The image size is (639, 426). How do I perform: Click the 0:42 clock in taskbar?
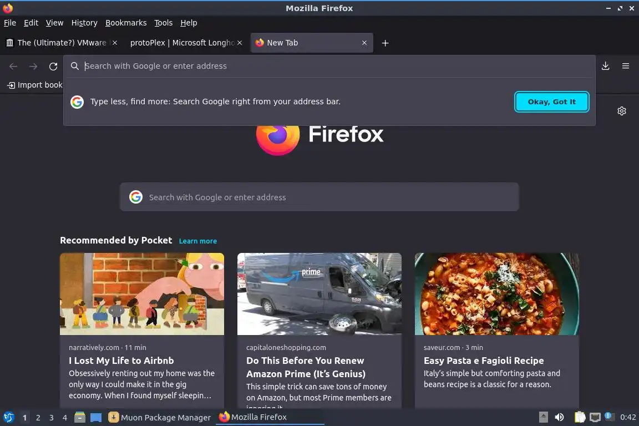tap(628, 417)
